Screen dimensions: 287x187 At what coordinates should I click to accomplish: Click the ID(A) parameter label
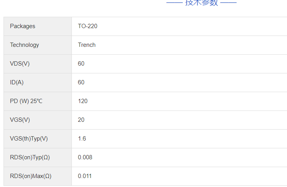(17, 82)
